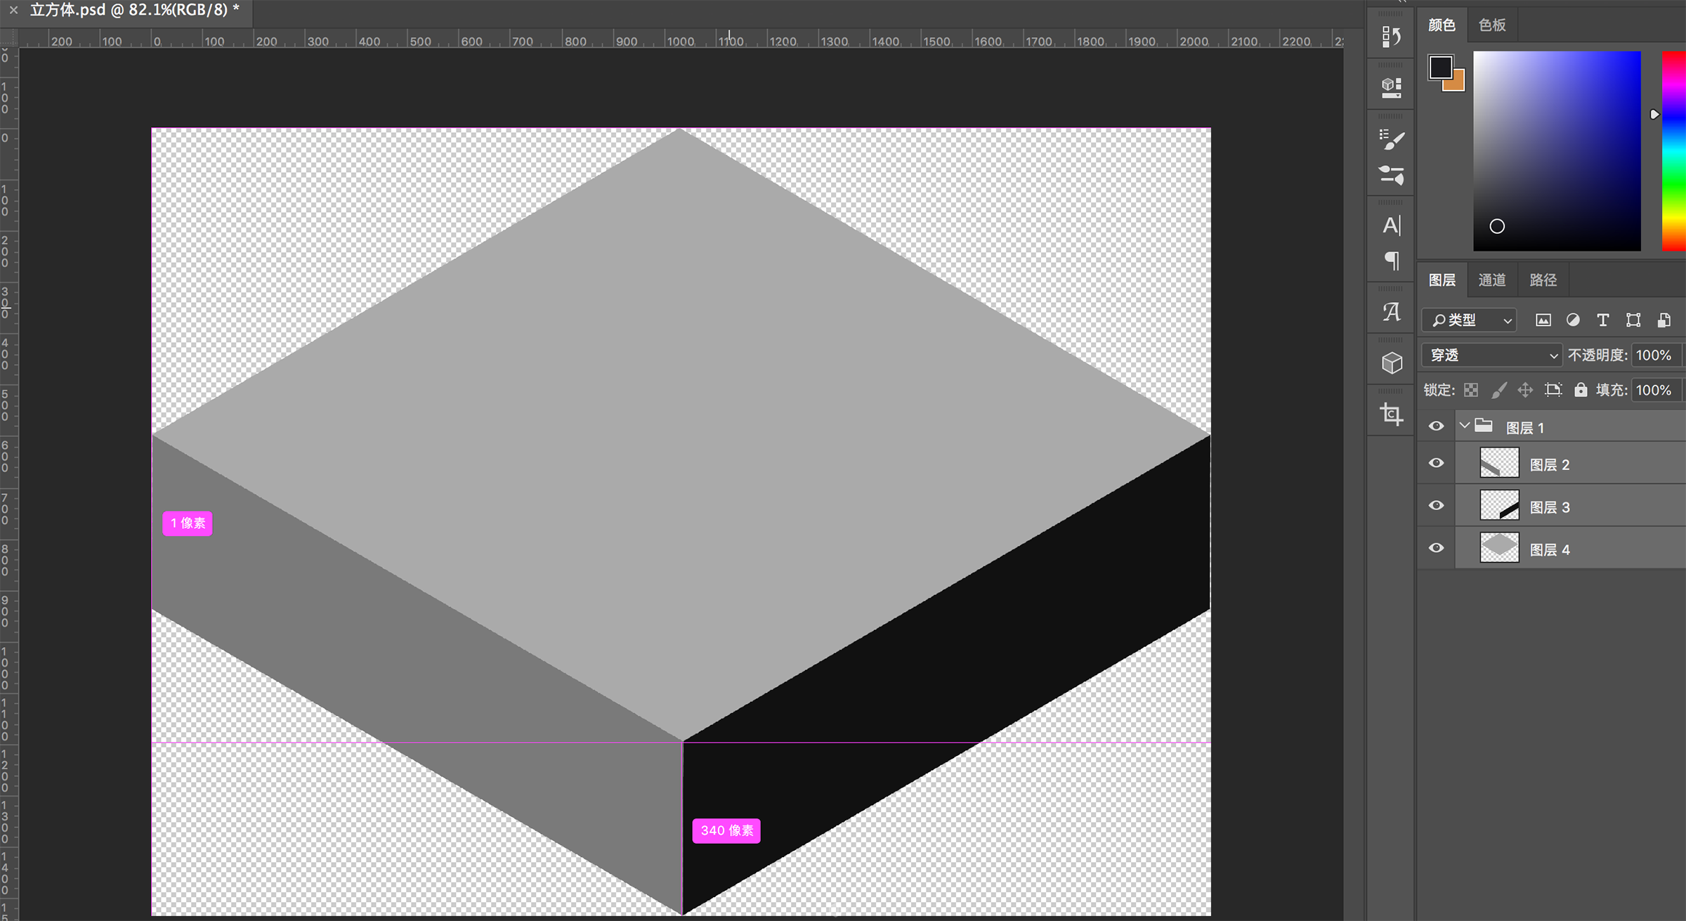The width and height of the screenshot is (1686, 921).
Task: Switch to the 色板 tab
Action: 1491,25
